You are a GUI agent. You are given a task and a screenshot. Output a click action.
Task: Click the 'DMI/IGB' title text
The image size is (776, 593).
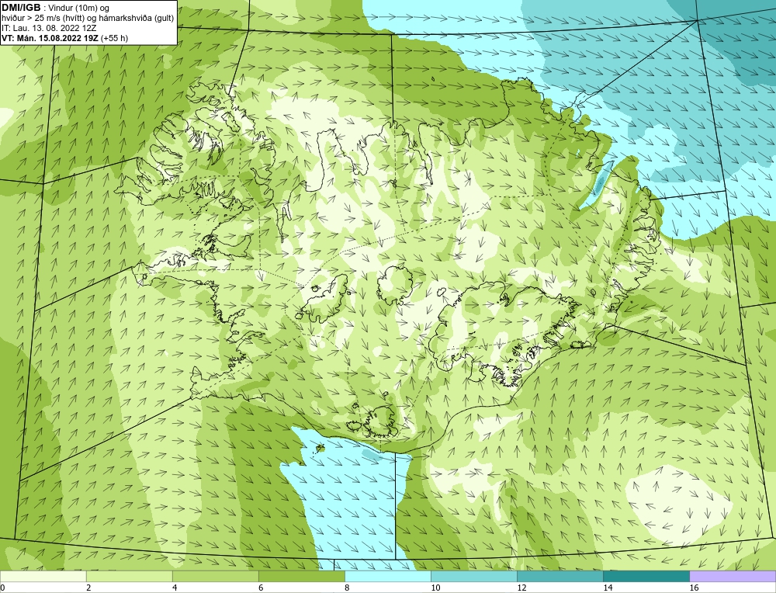[x=21, y=8]
